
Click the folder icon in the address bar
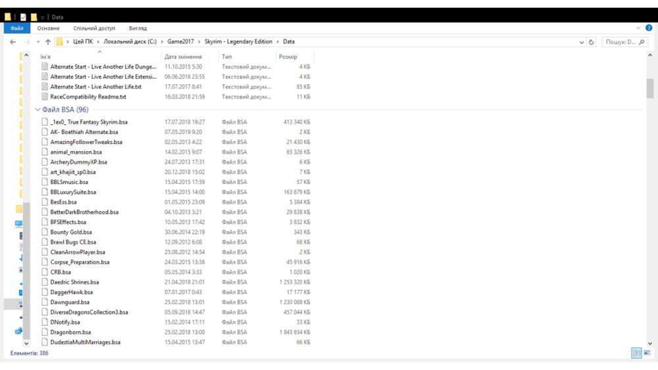coord(60,42)
